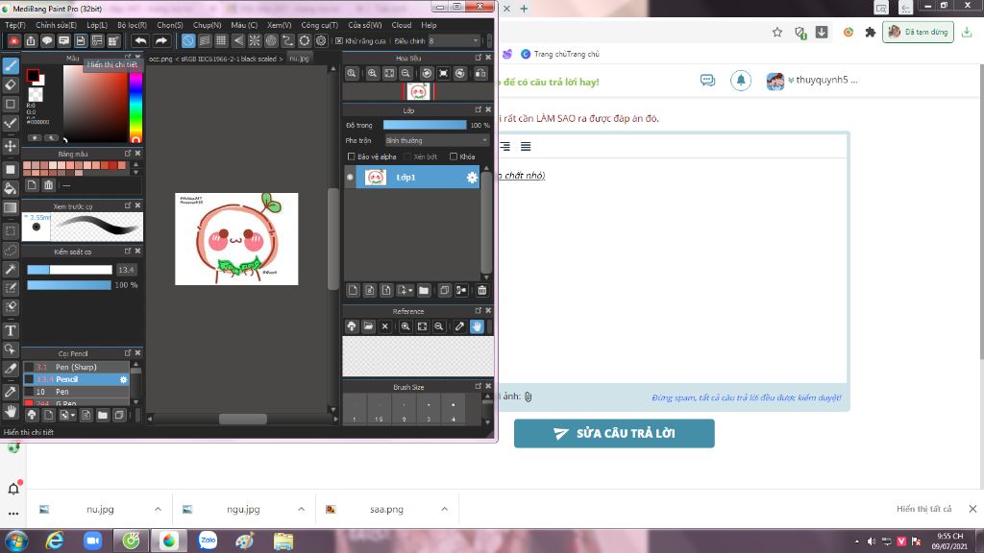Image resolution: width=984 pixels, height=553 pixels.
Task: Select the Pencil brush in list
Action: tap(76, 379)
